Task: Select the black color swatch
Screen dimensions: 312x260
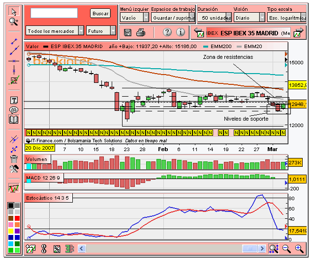Action: 11,206
